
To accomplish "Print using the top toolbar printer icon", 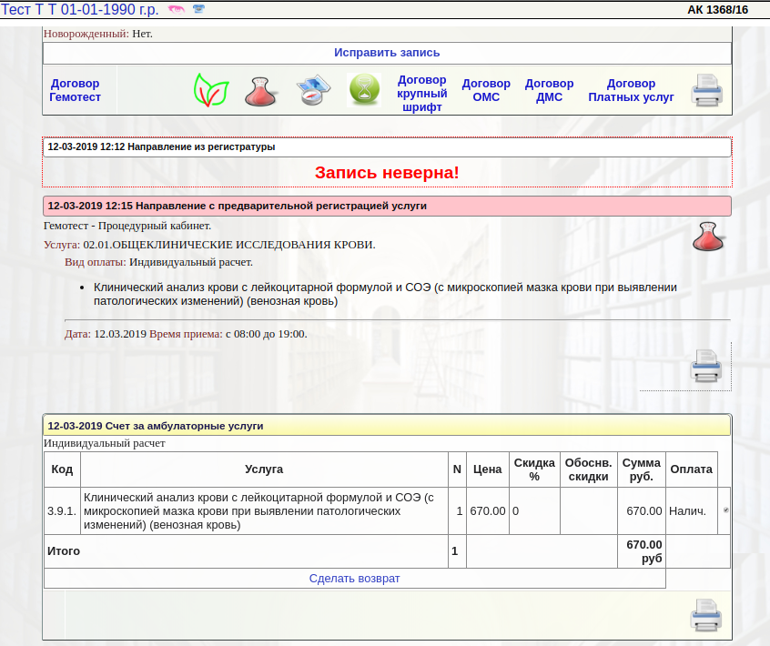I will pos(707,91).
